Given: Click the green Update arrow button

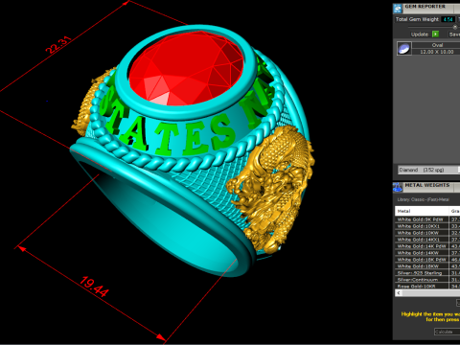Looking at the screenshot, I should point(435,34).
